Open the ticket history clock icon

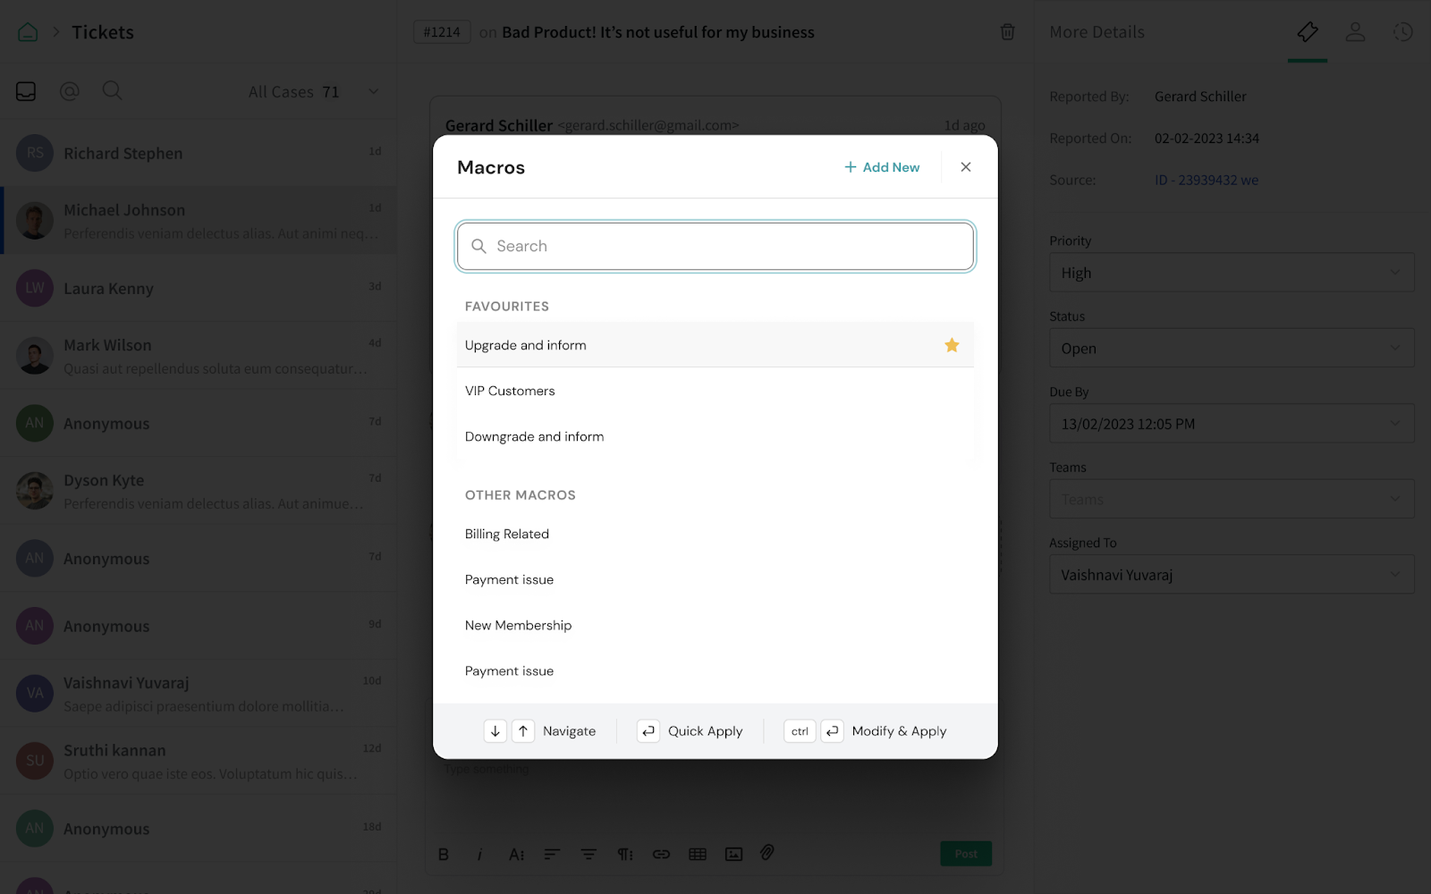pos(1402,32)
